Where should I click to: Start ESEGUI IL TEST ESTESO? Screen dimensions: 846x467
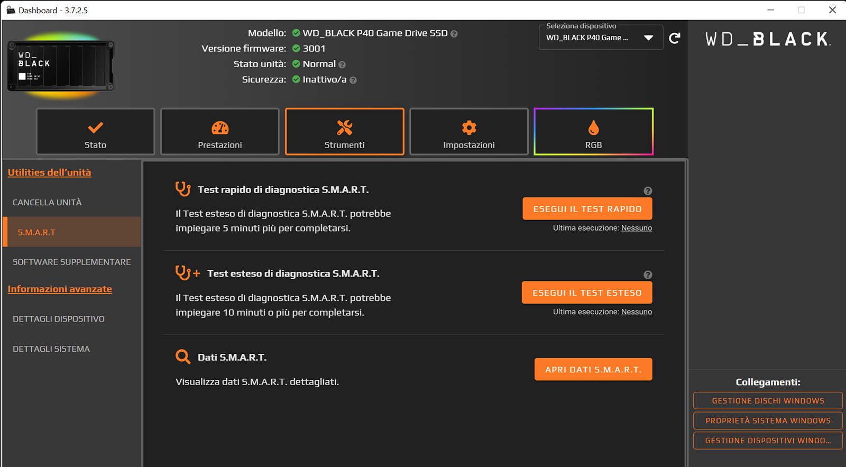click(x=587, y=293)
